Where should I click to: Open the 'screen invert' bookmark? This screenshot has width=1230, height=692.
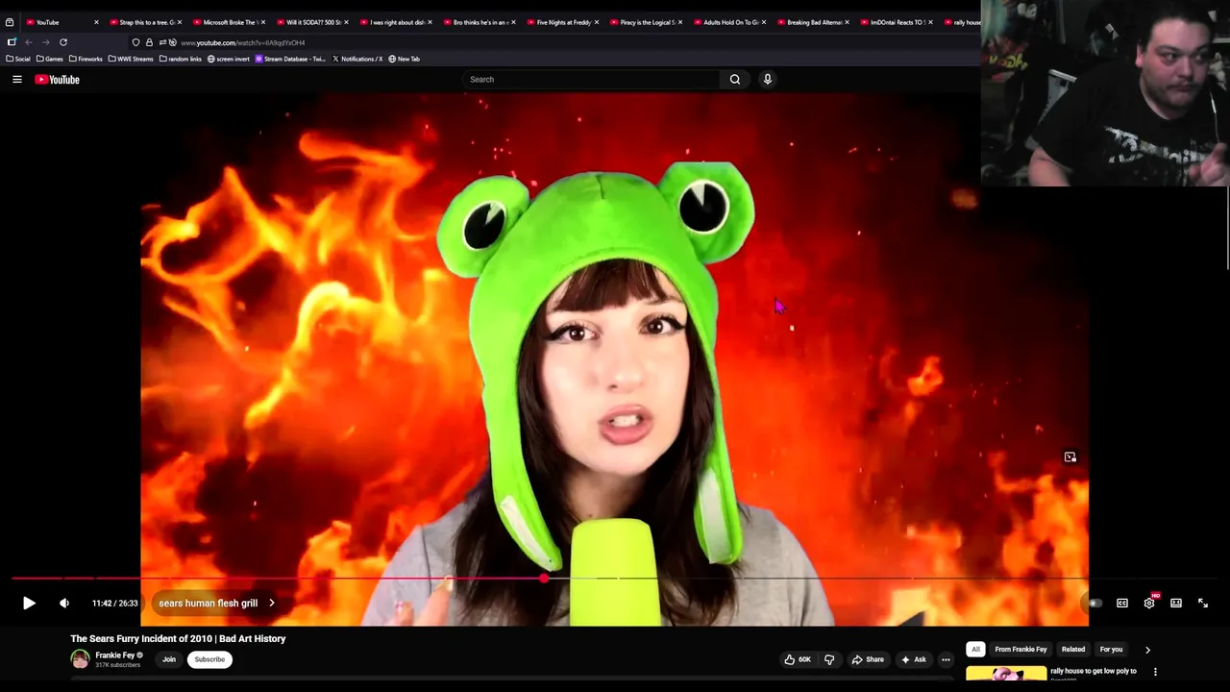[229, 60]
